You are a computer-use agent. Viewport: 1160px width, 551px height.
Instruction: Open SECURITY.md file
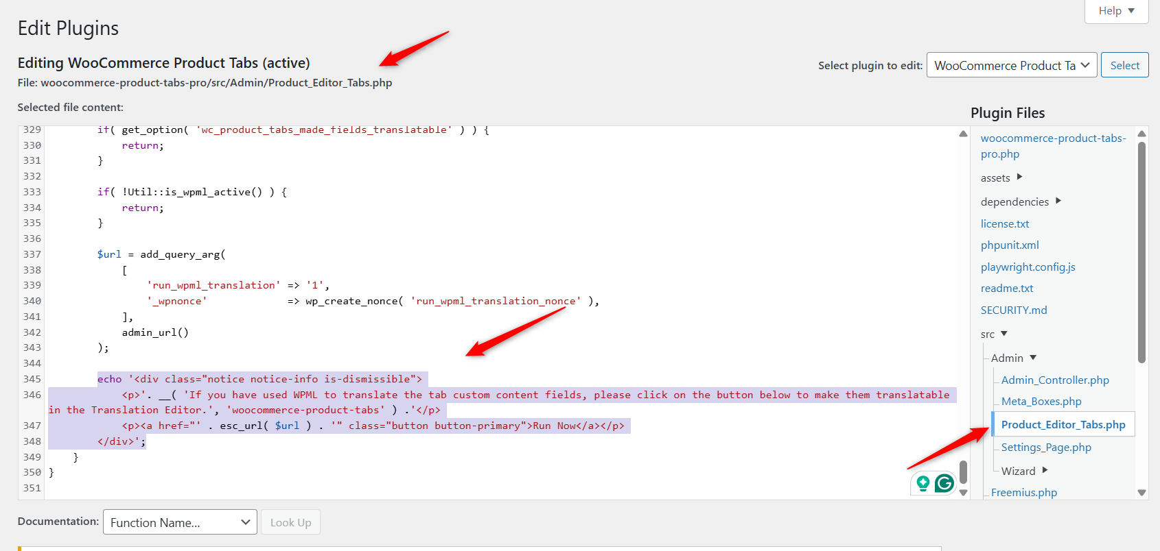pos(1014,310)
